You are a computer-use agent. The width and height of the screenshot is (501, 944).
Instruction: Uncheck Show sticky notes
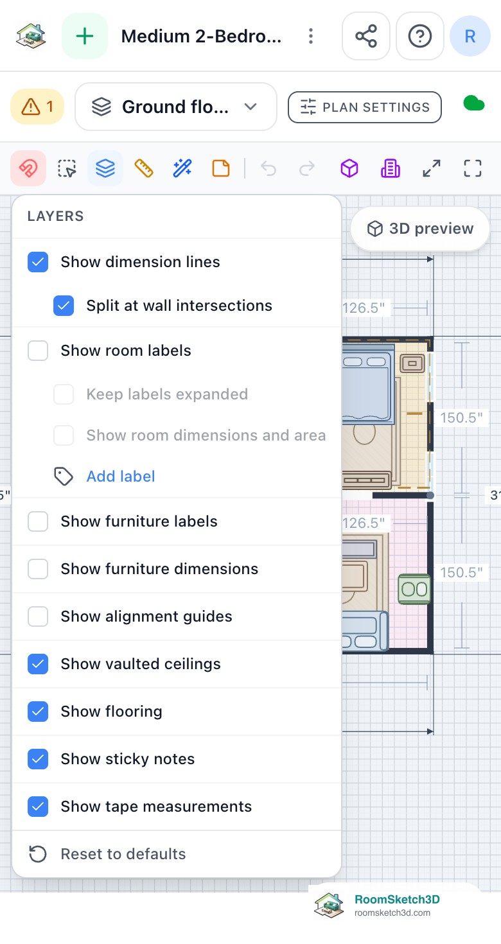tap(38, 759)
